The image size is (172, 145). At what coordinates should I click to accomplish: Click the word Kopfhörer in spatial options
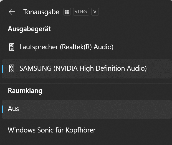point(81,130)
